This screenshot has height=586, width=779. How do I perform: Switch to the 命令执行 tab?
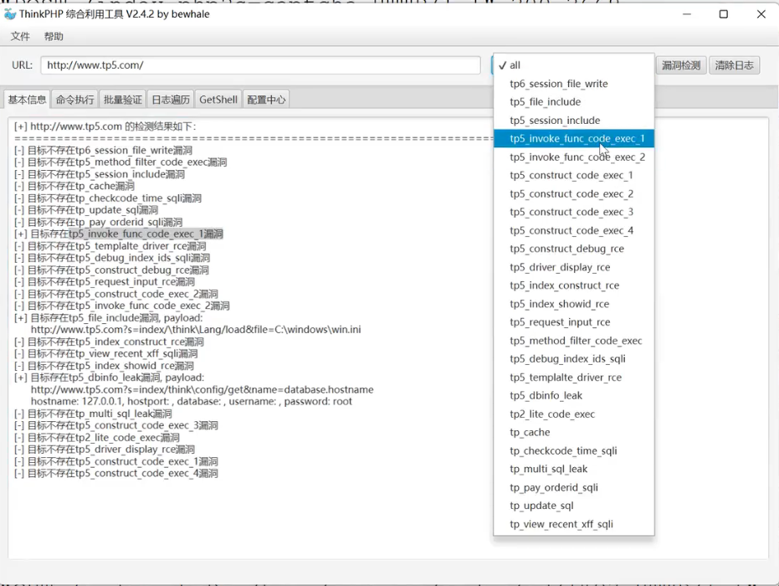coord(75,100)
